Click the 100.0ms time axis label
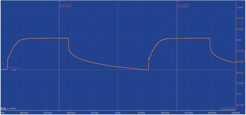The image size is (246, 115). 165,113
